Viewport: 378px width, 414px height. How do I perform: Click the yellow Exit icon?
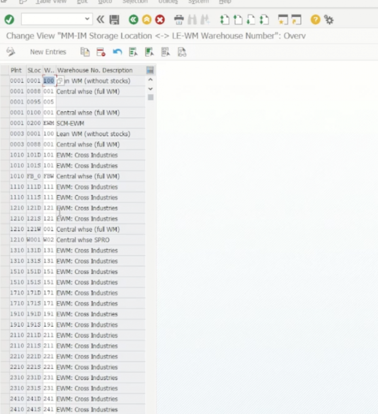pyautogui.click(x=147, y=19)
